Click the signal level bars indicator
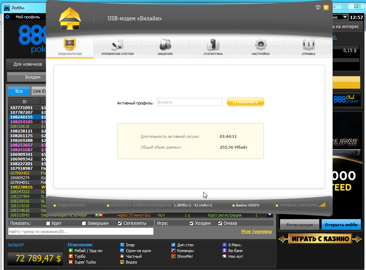Viewport: 366px width, 270px height. pyautogui.click(x=322, y=205)
